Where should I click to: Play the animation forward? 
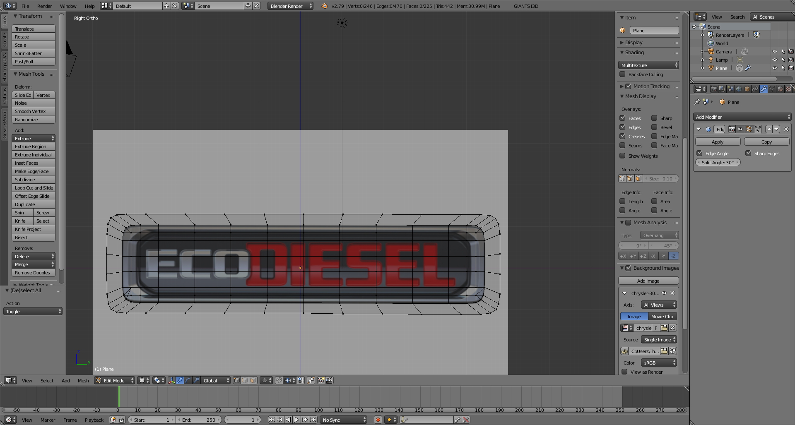pyautogui.click(x=296, y=420)
